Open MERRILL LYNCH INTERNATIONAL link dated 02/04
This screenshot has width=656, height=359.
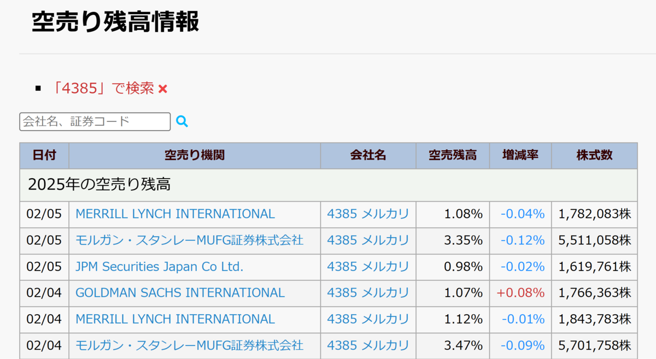tap(175, 319)
